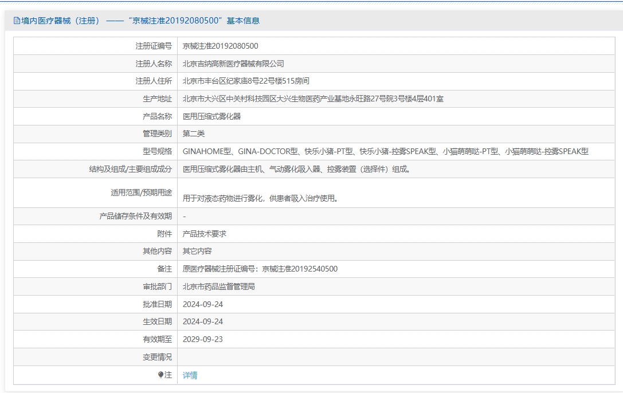Click the 审批部门 label

pos(158,286)
